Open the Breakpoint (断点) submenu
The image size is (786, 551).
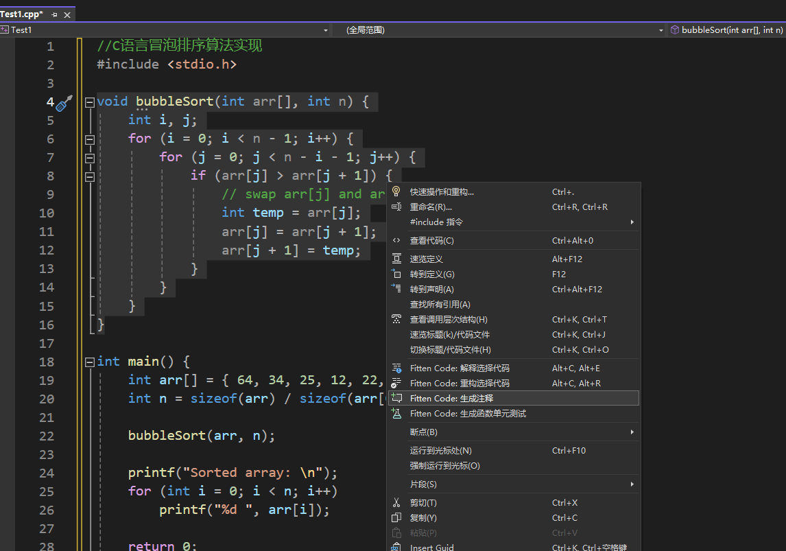tap(423, 432)
